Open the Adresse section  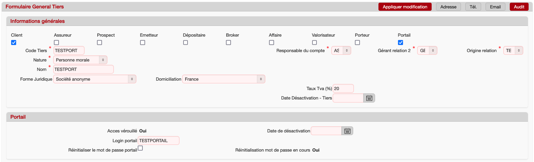tap(448, 7)
